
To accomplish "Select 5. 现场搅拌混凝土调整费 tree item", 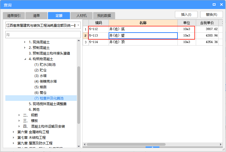I will [48, 104].
